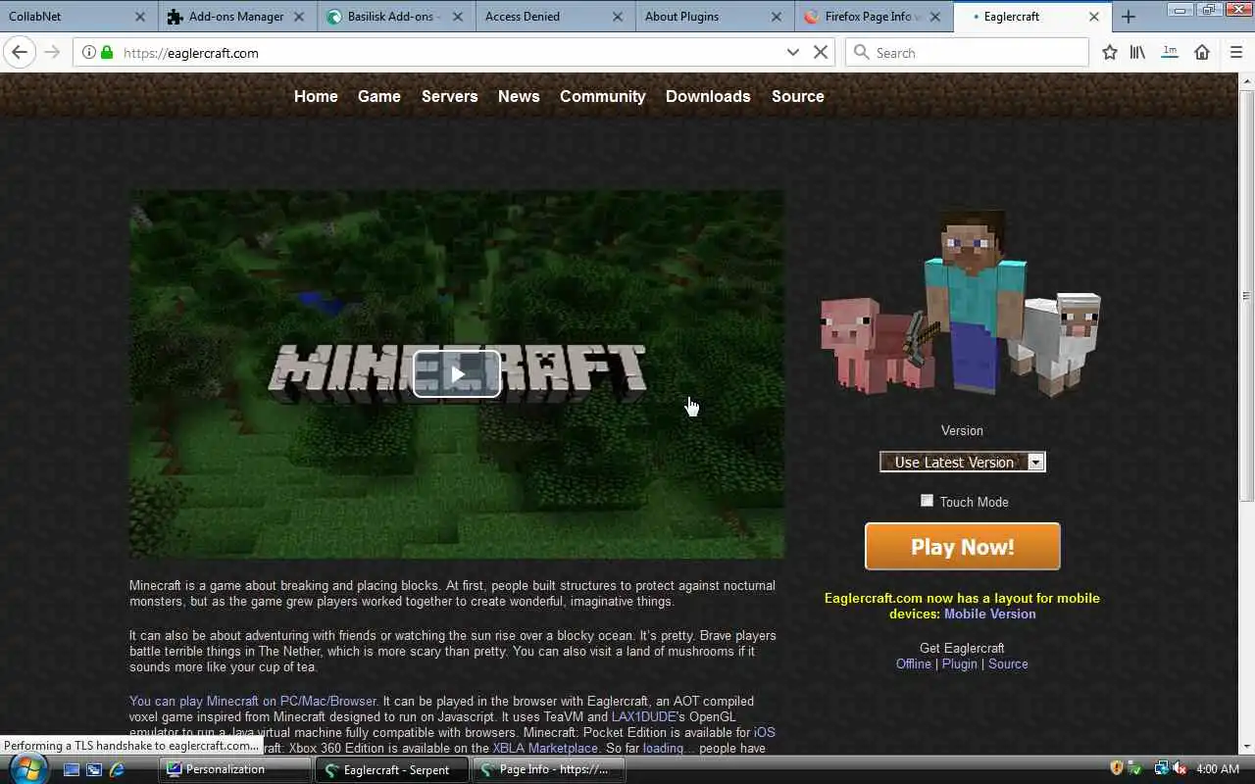Click the Plugin link under Get Eaglercraft
The width and height of the screenshot is (1255, 784).
tap(960, 663)
